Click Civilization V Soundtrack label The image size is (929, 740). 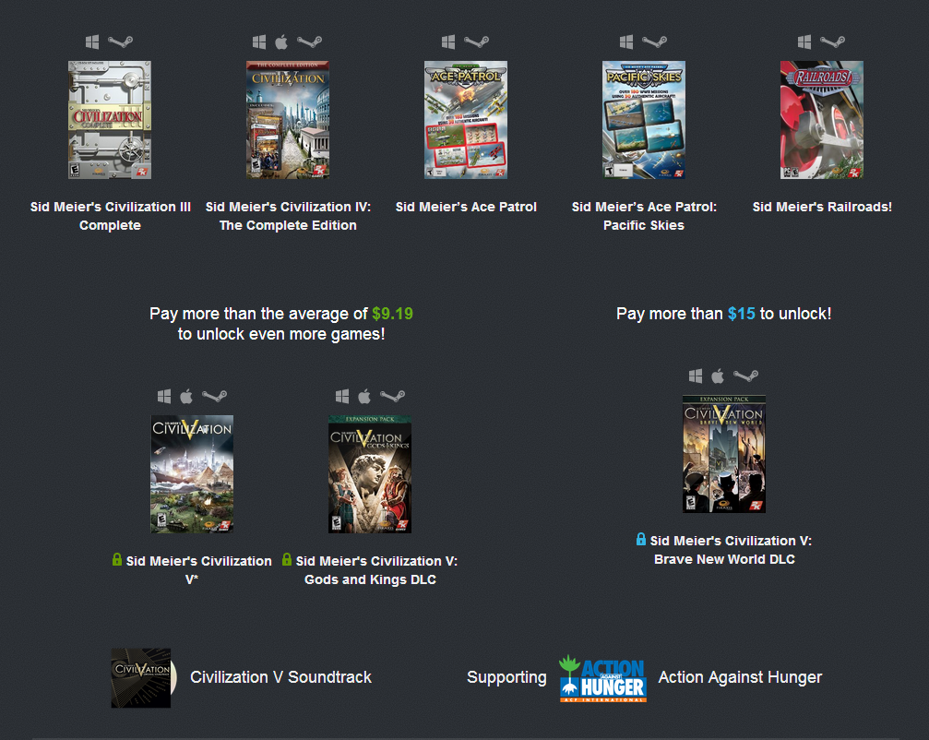point(280,677)
